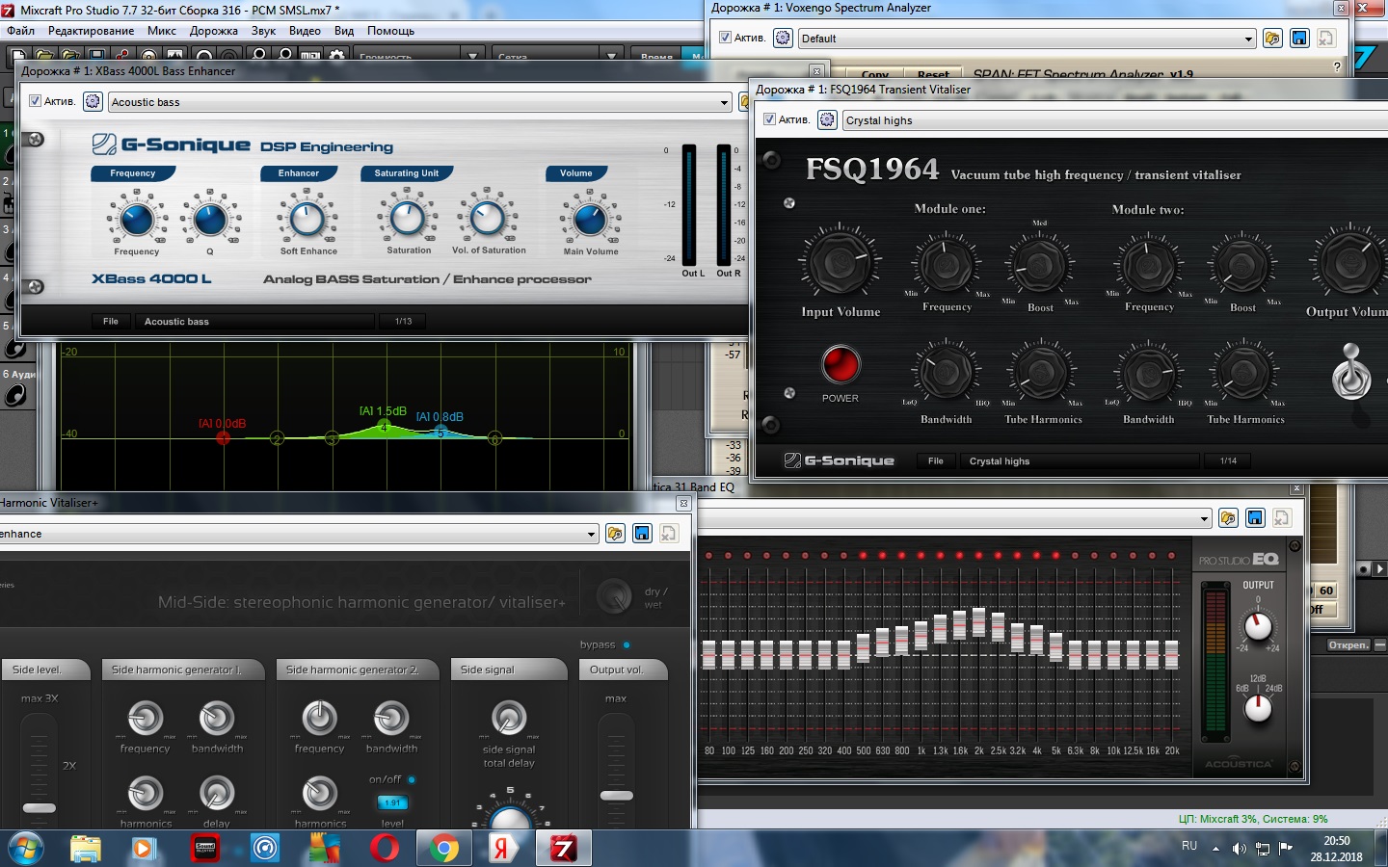Viewport: 1388px width, 867px height.
Task: Load preset folder in Voxengo Spectrum Analyzer
Action: tap(1272, 38)
